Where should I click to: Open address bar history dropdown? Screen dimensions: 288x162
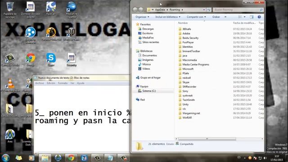click(204, 10)
